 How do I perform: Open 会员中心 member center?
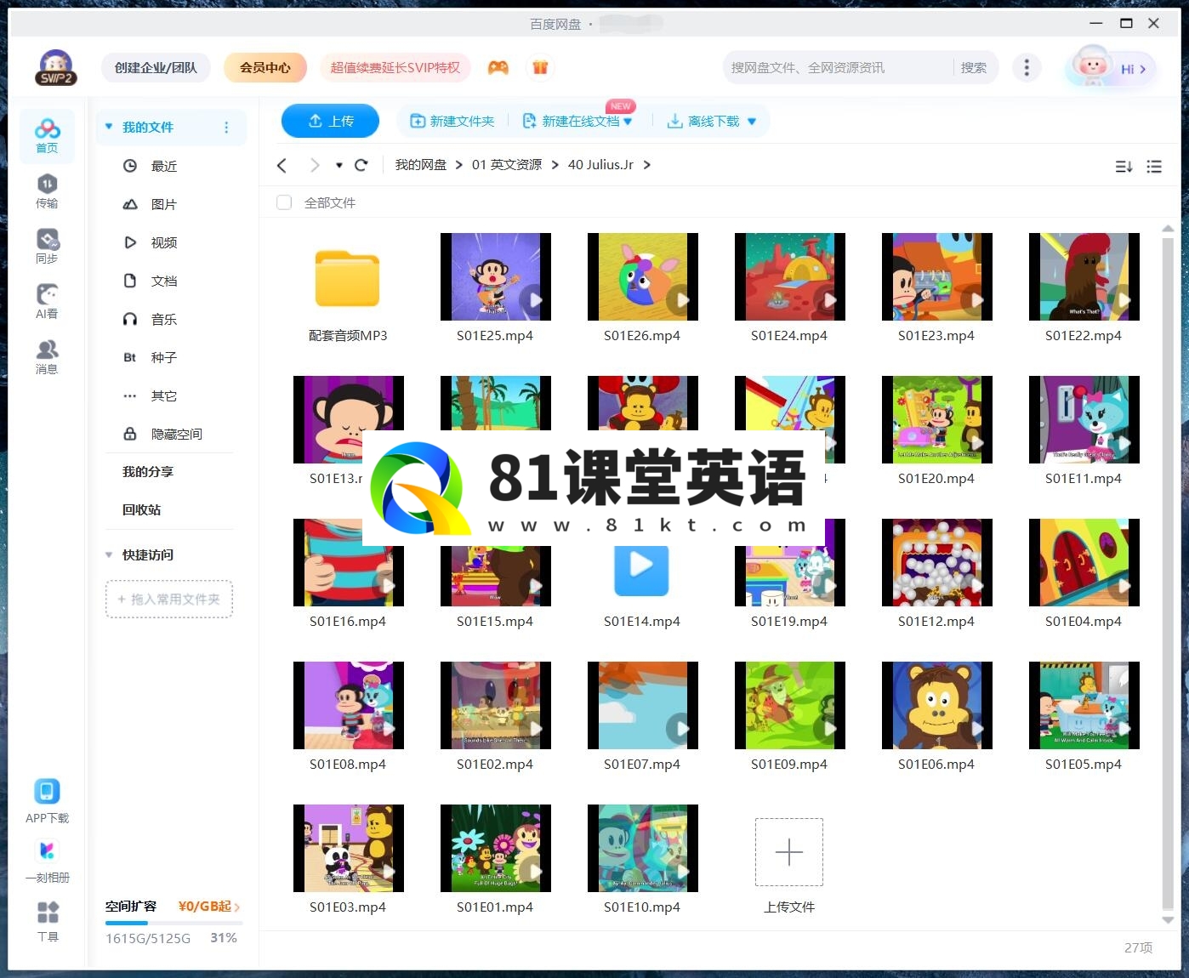tap(265, 67)
